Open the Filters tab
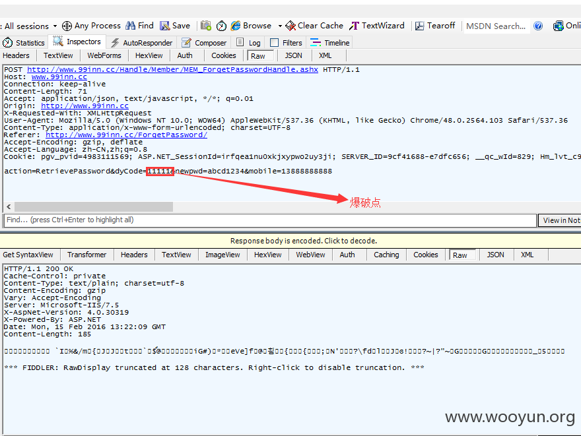Screen dimensions: 581x436 [x=286, y=43]
